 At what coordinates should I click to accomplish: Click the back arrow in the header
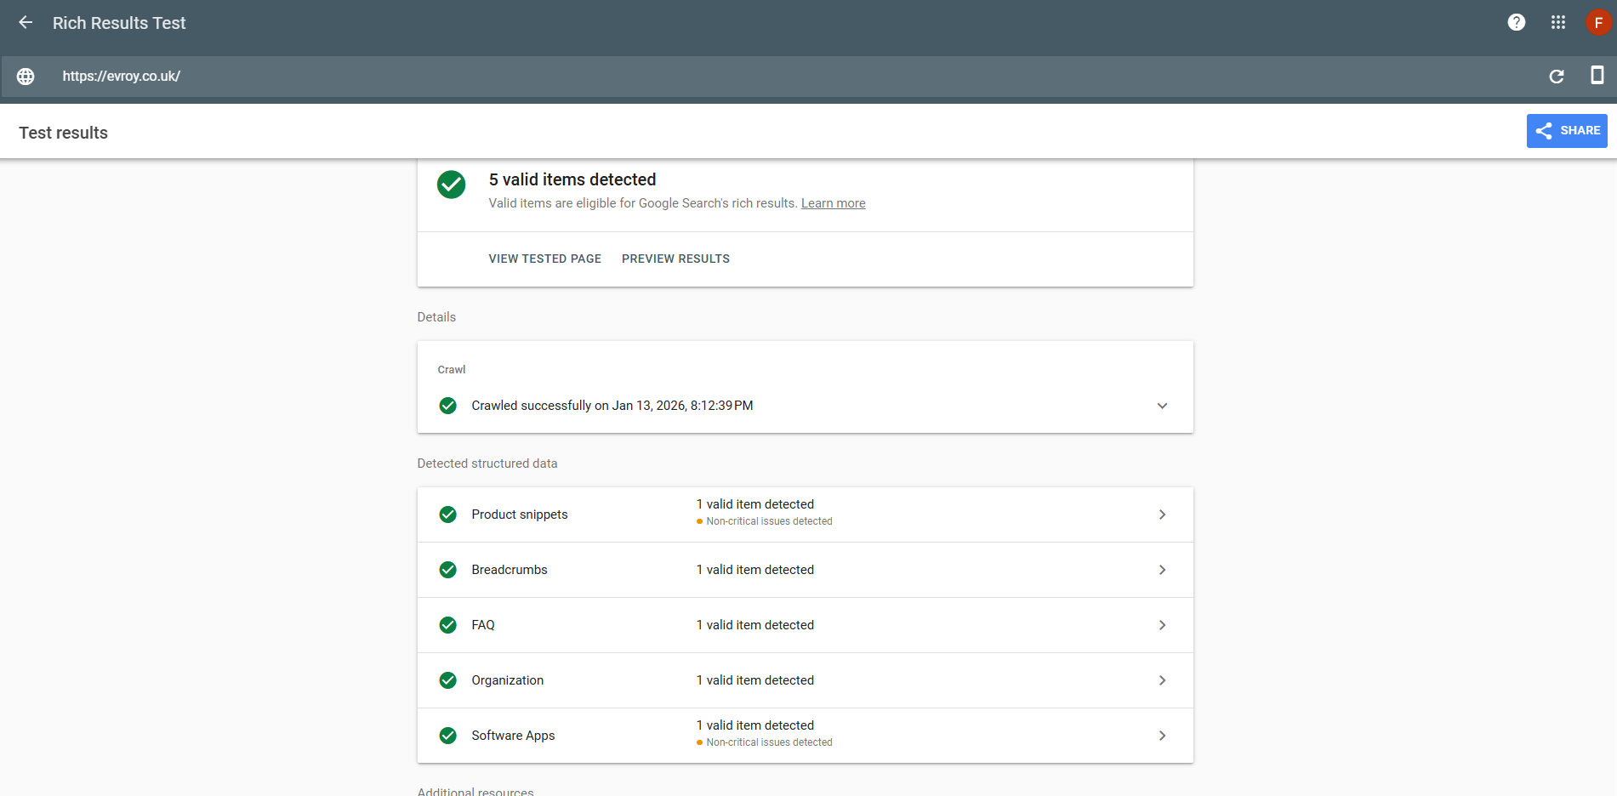pos(25,22)
